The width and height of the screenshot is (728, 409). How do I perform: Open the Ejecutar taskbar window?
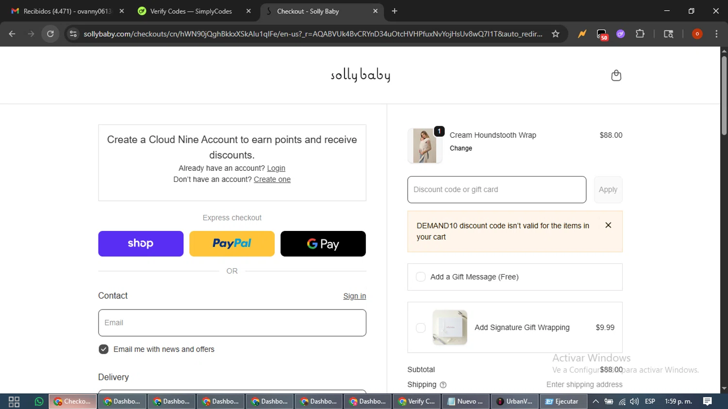(x=563, y=402)
